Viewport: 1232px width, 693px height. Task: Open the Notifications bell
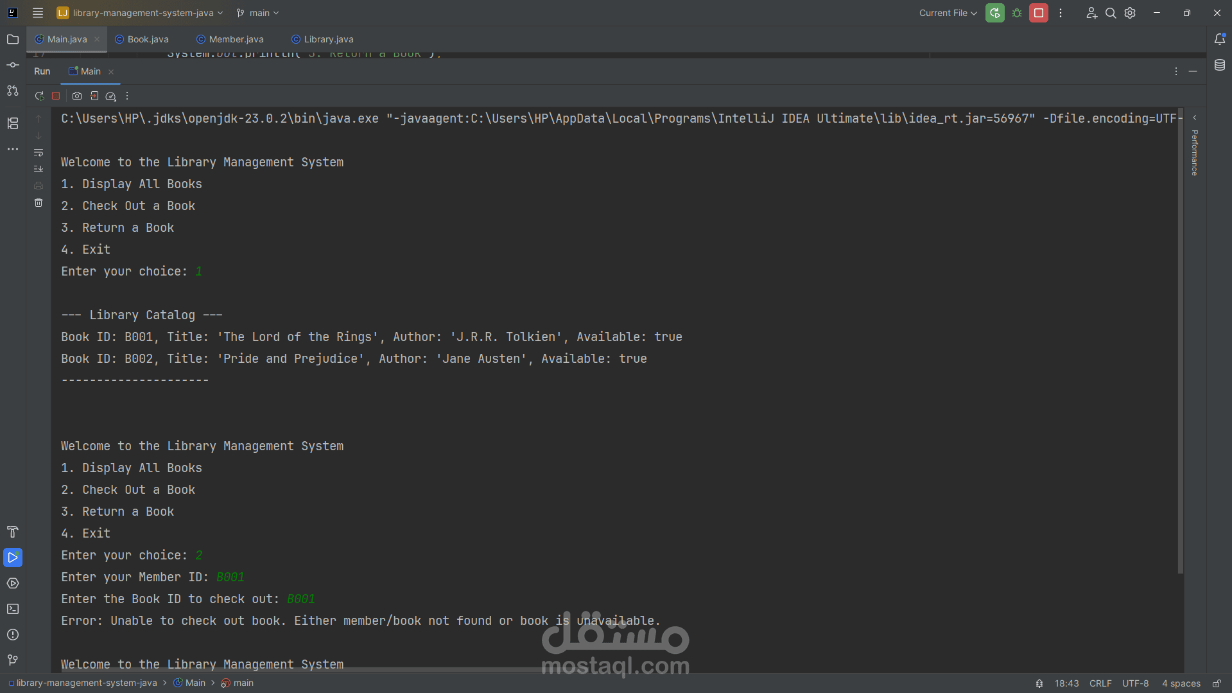click(x=1220, y=39)
